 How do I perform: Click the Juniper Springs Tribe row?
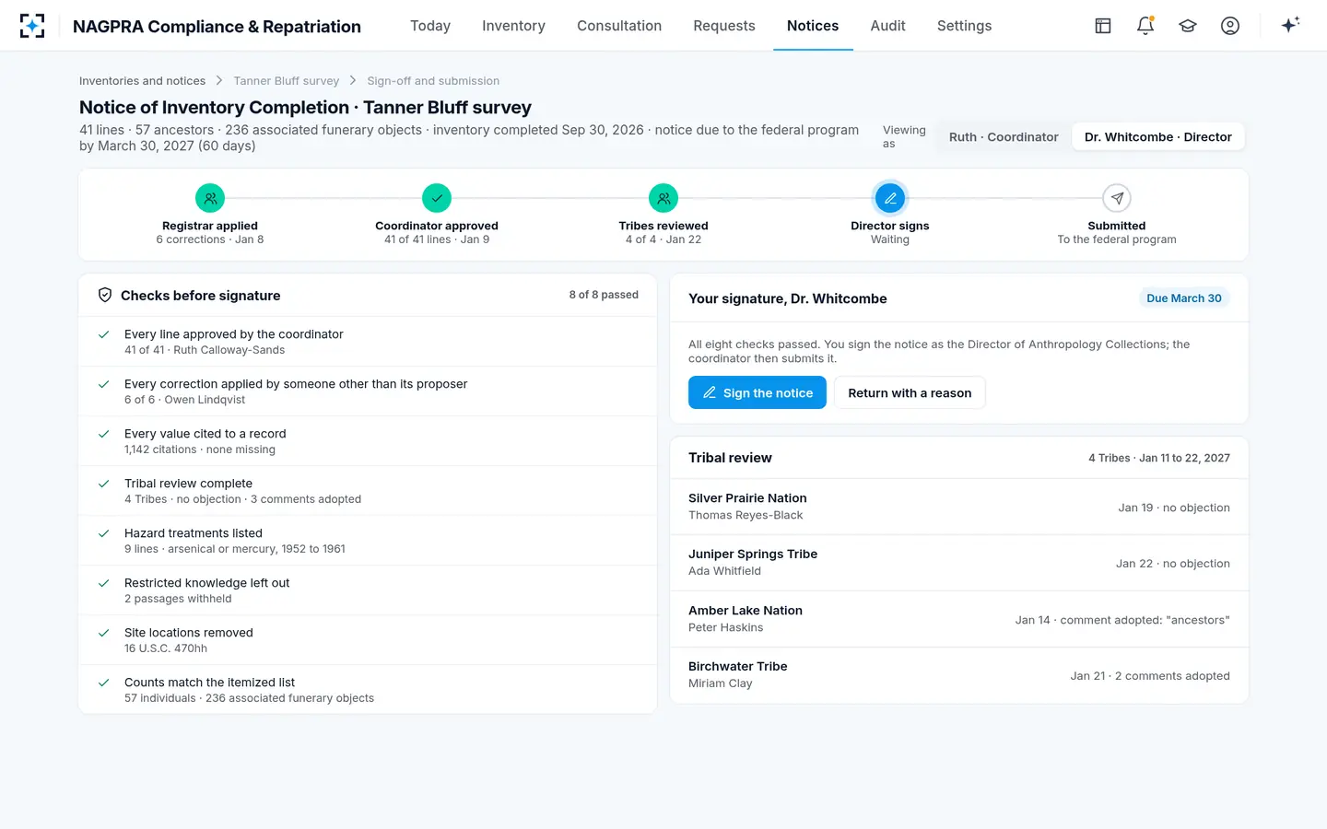pyautogui.click(x=959, y=563)
